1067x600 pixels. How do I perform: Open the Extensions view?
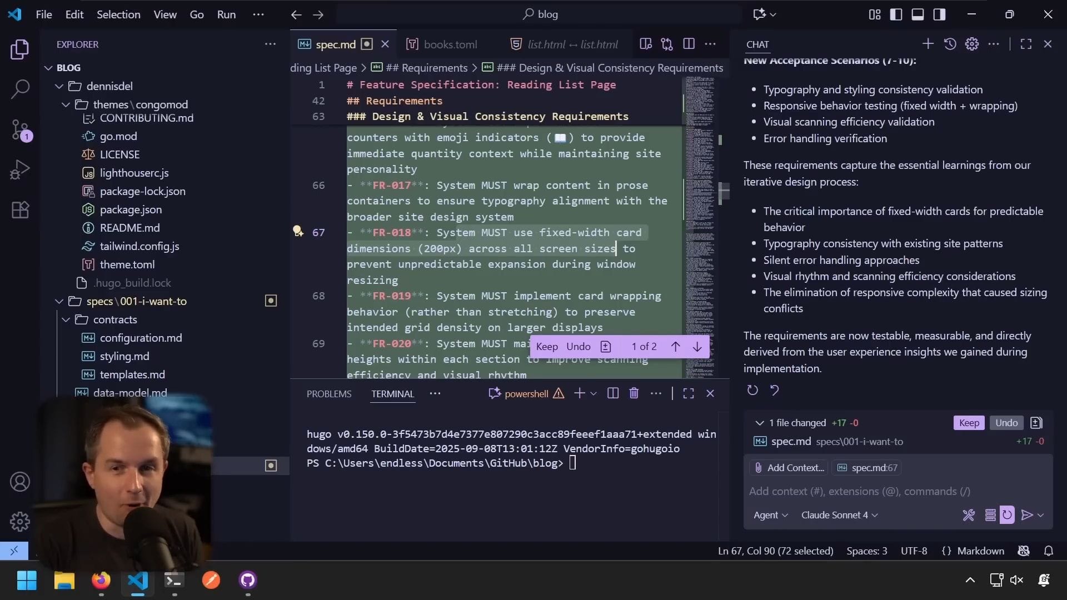tap(20, 210)
